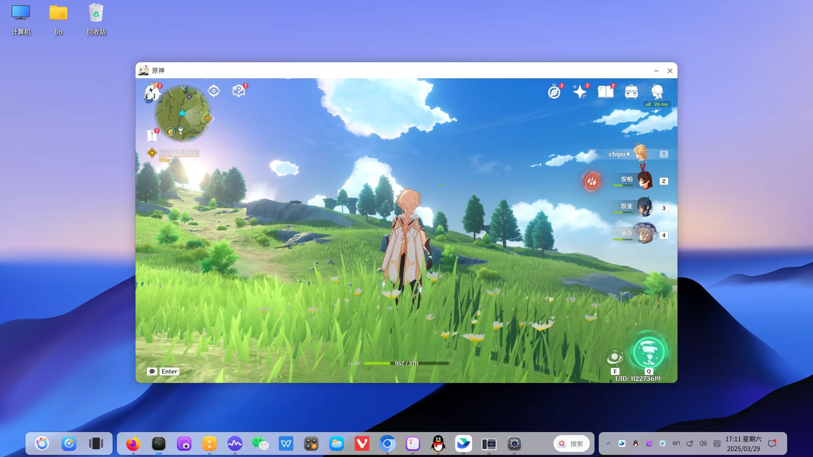Open the Adventurer Handbook book icon
Viewport: 813px width, 457px height.
(x=606, y=91)
